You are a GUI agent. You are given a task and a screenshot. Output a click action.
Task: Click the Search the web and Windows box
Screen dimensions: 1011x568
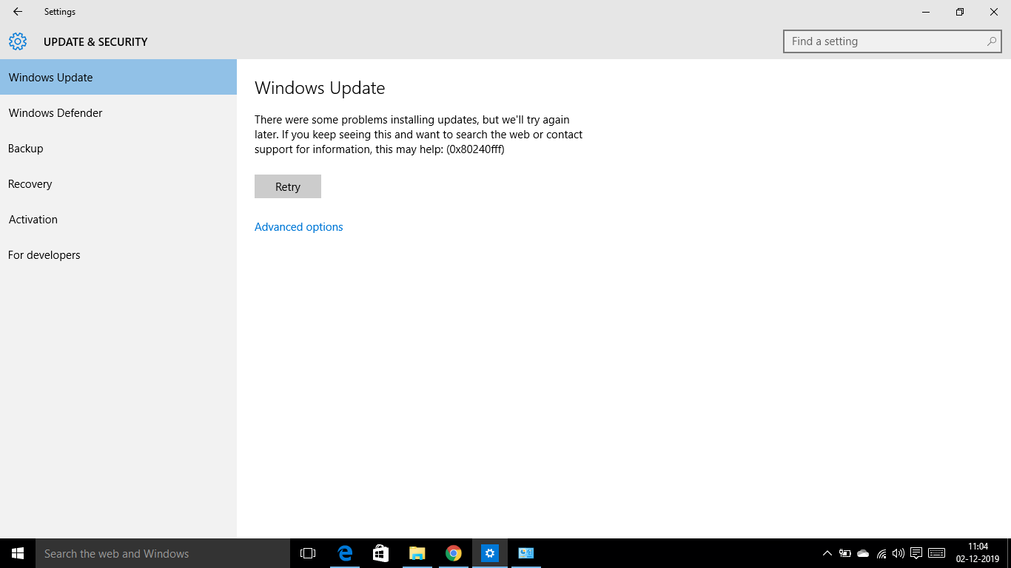[x=163, y=553]
